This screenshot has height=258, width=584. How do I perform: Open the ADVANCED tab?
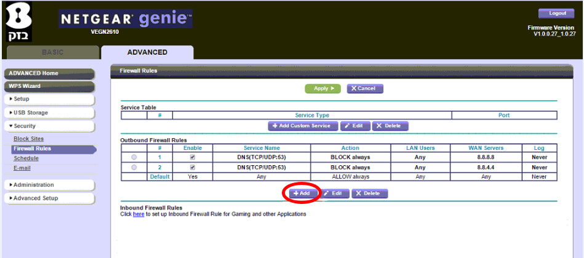pos(147,52)
